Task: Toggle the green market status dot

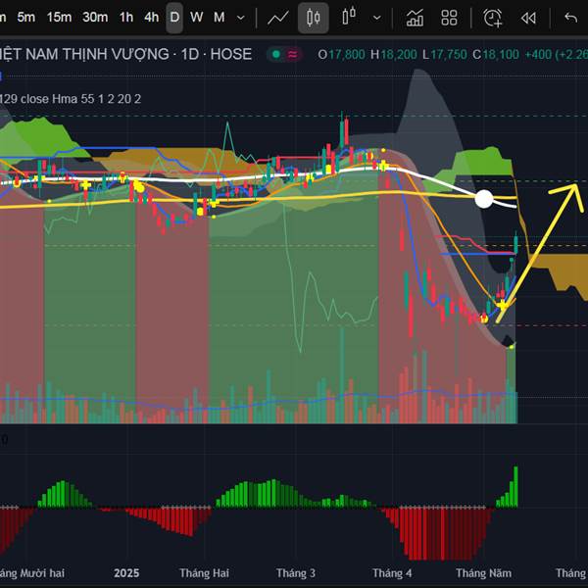Action: point(277,55)
